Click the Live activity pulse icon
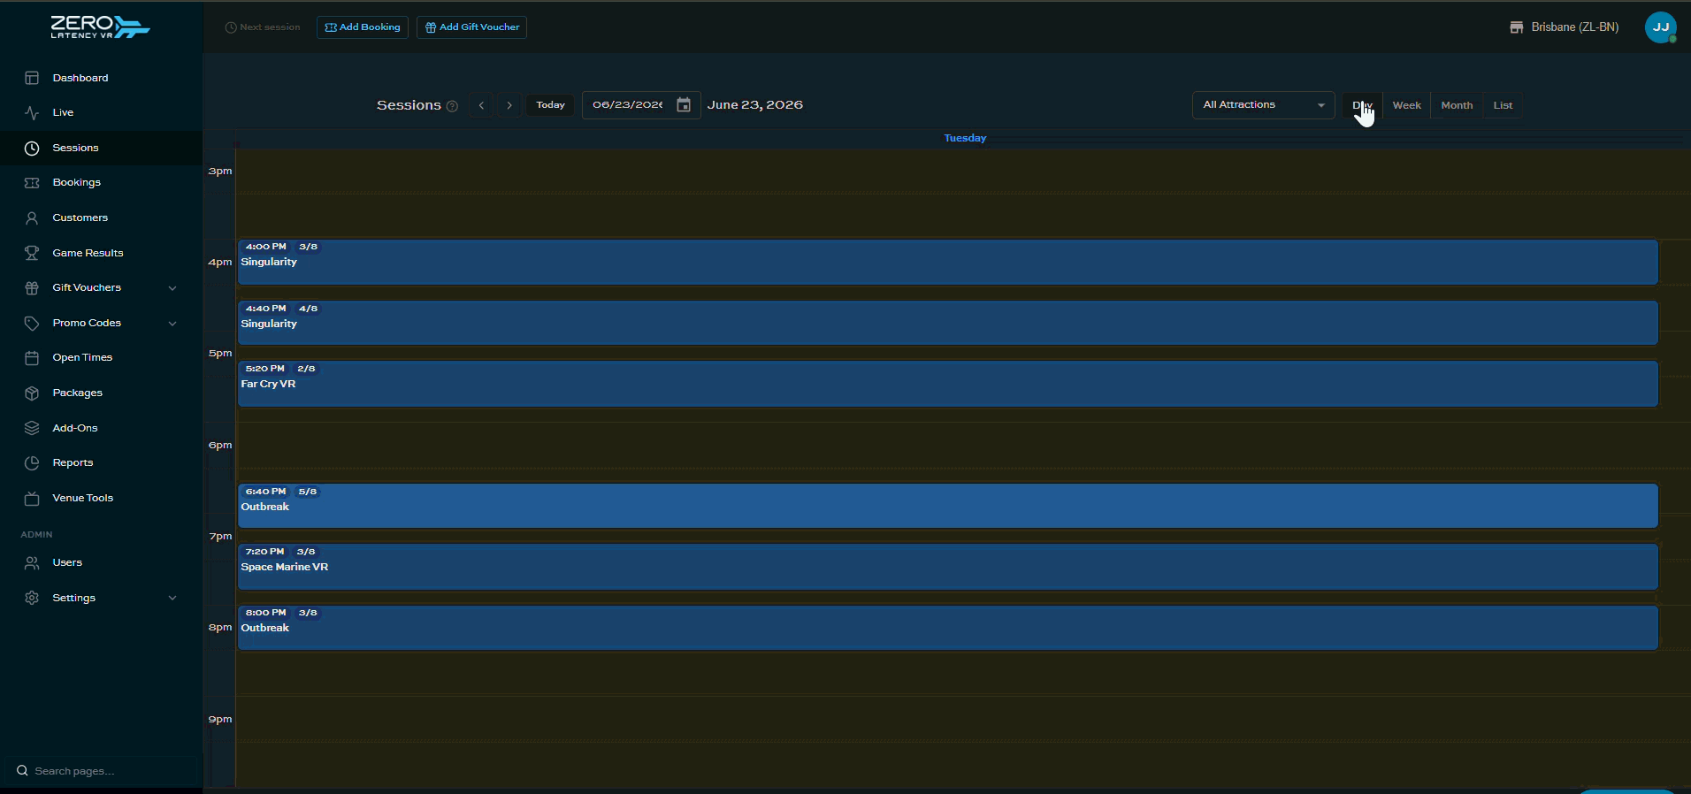This screenshot has width=1691, height=794. click(32, 112)
